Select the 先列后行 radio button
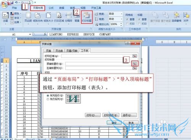Viewport: 191px width, 140px height. tap(48, 95)
